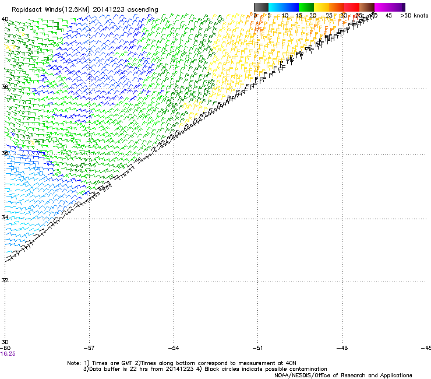Click the legend label '15'
The image size is (431, 379).
tap(299, 16)
